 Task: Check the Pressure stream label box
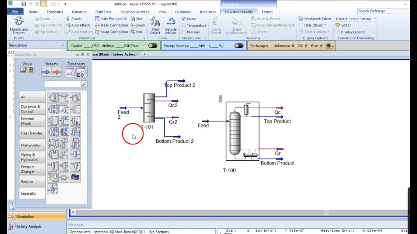[184, 32]
